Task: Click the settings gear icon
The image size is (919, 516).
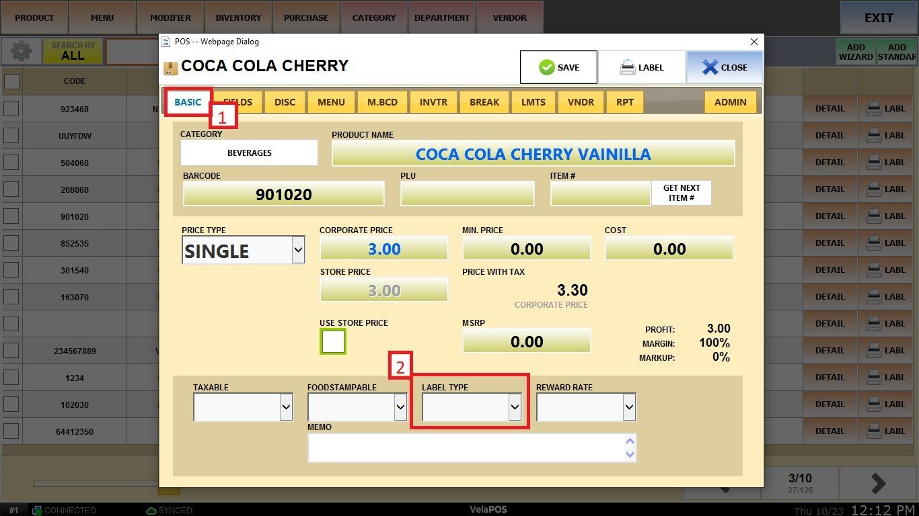Action: [x=21, y=51]
